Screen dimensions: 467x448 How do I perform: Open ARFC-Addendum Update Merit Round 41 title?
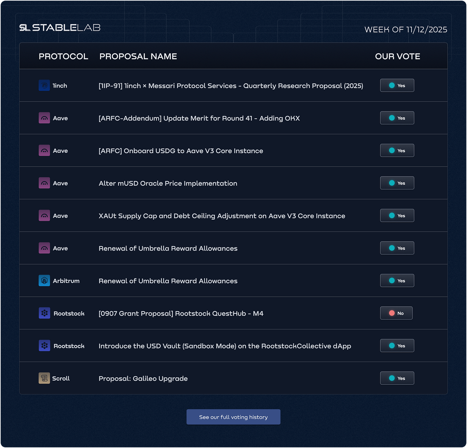[x=199, y=118]
